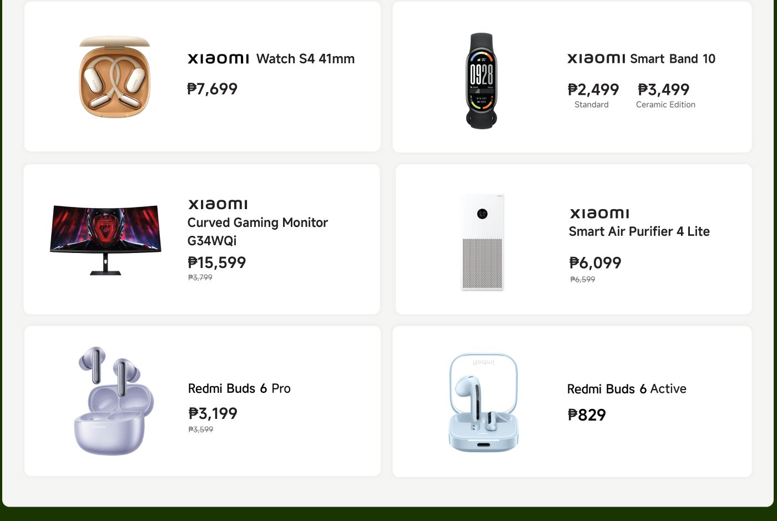Click the Redmi Buds 6 Active earbuds image
This screenshot has height=521, width=777.
(x=483, y=401)
